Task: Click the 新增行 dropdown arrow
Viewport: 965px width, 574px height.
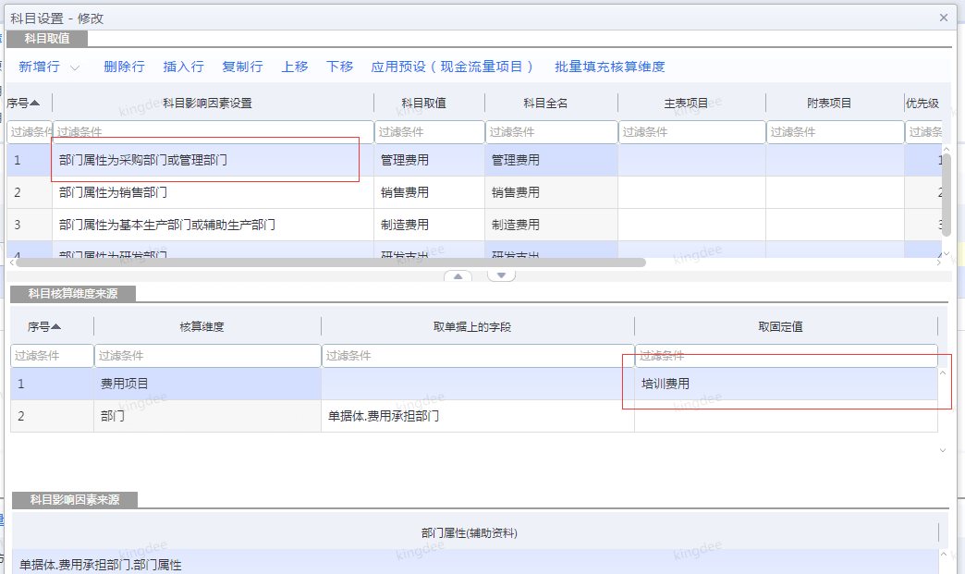Action: point(76,67)
